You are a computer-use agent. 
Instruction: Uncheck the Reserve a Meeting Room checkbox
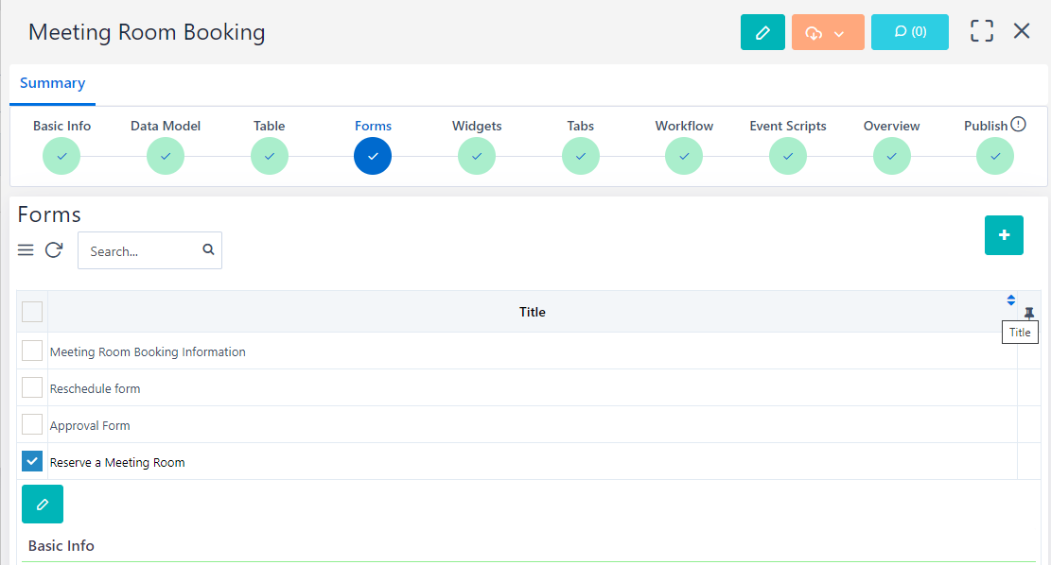(x=32, y=462)
